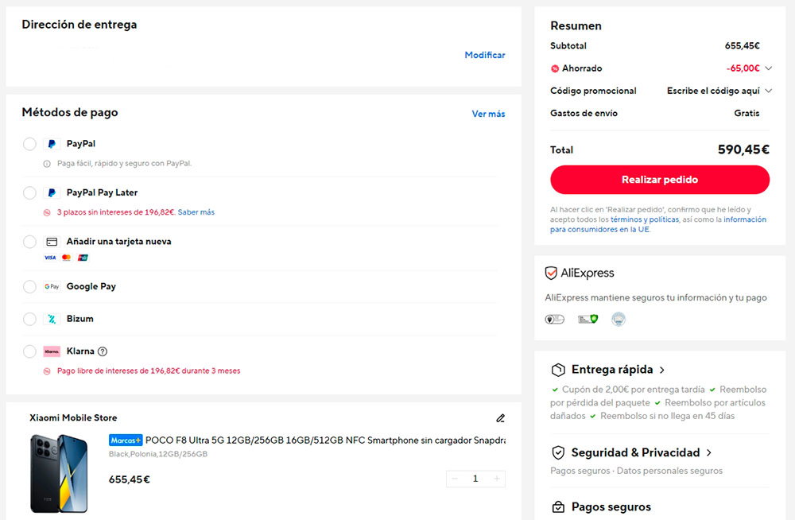The image size is (795, 520).
Task: Click the Pago libre de intereses Klarna text
Action: coord(149,371)
